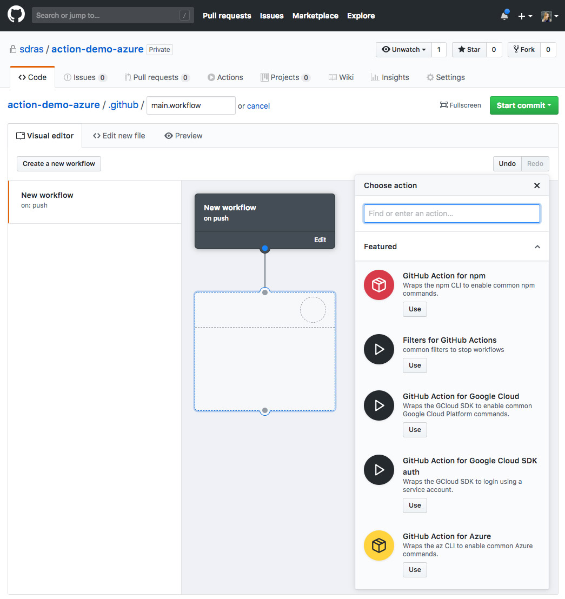
Task: Collapse the Featured section
Action: click(x=537, y=247)
